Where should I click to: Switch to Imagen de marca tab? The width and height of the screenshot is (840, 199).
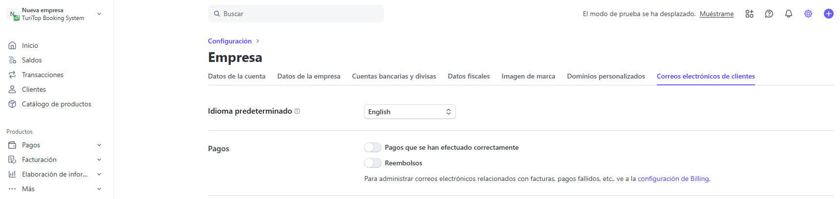(x=528, y=76)
